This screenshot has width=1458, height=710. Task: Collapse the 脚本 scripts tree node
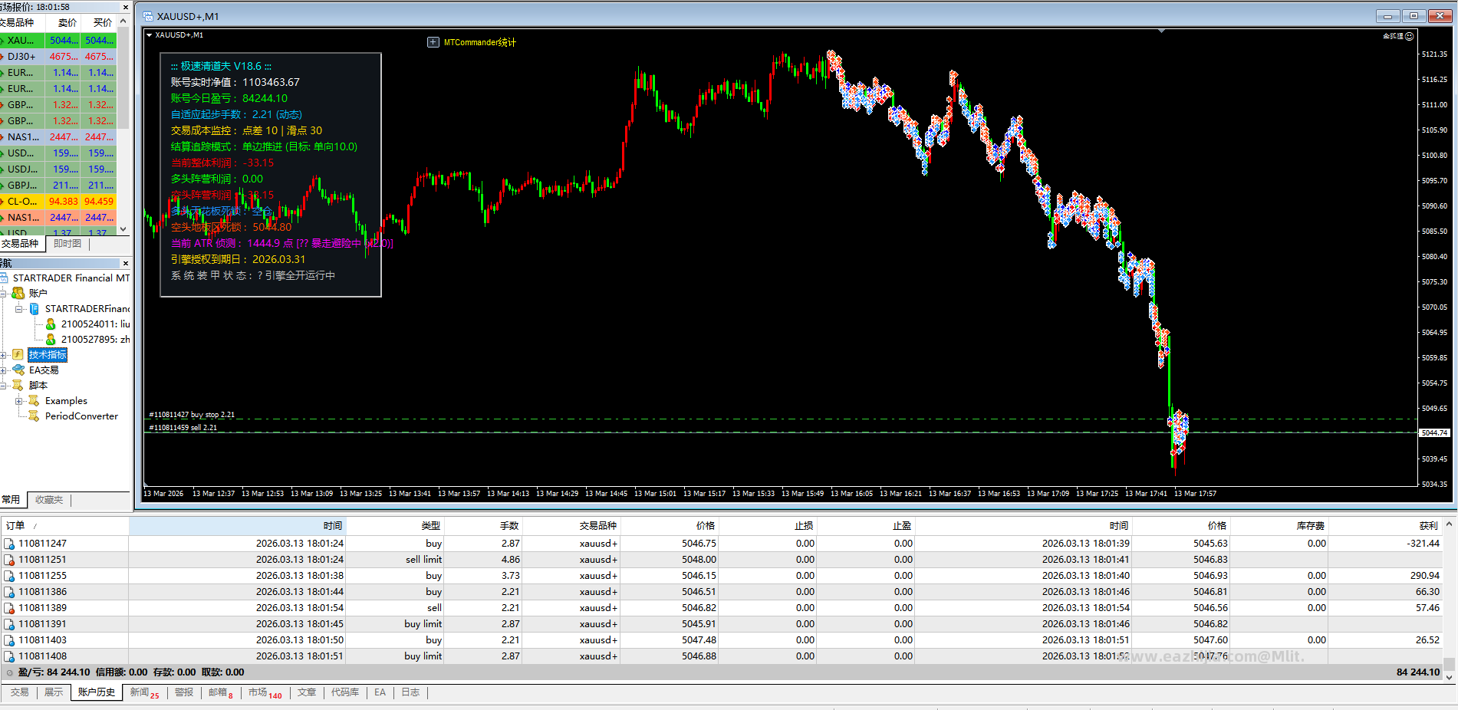(3, 386)
